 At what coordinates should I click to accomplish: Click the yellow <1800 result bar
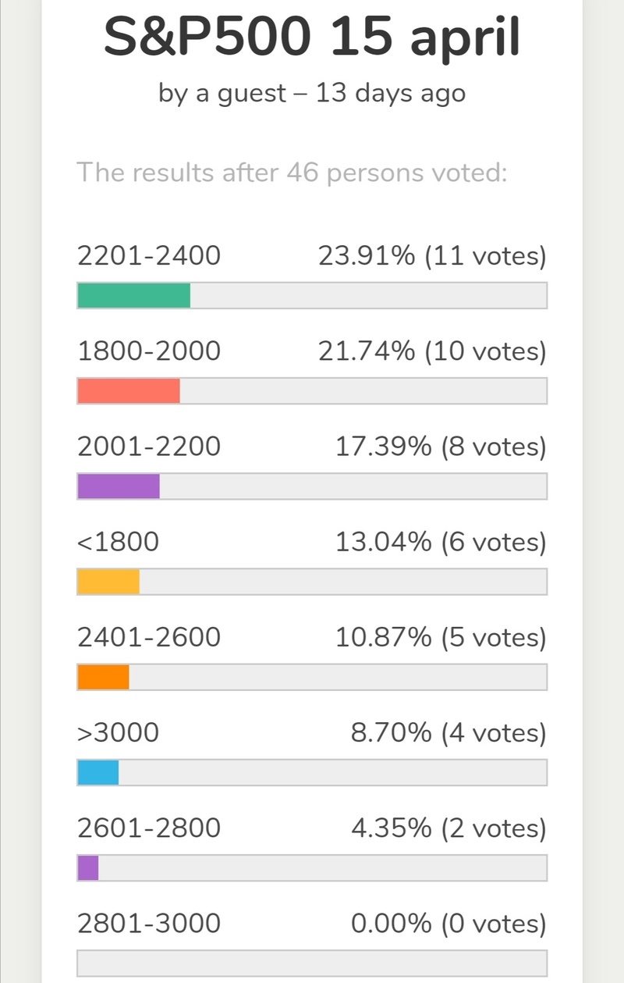coord(108,582)
